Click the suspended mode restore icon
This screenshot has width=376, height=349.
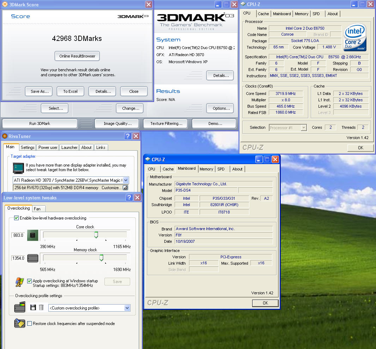[x=20, y=323]
